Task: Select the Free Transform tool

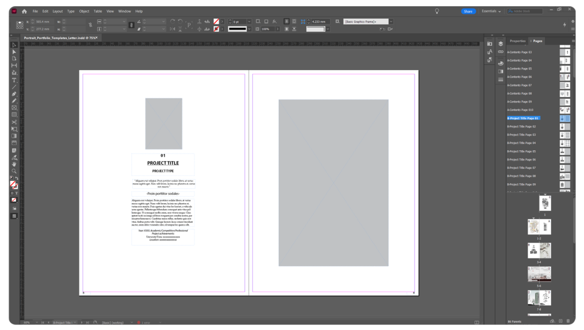Action: click(x=14, y=129)
